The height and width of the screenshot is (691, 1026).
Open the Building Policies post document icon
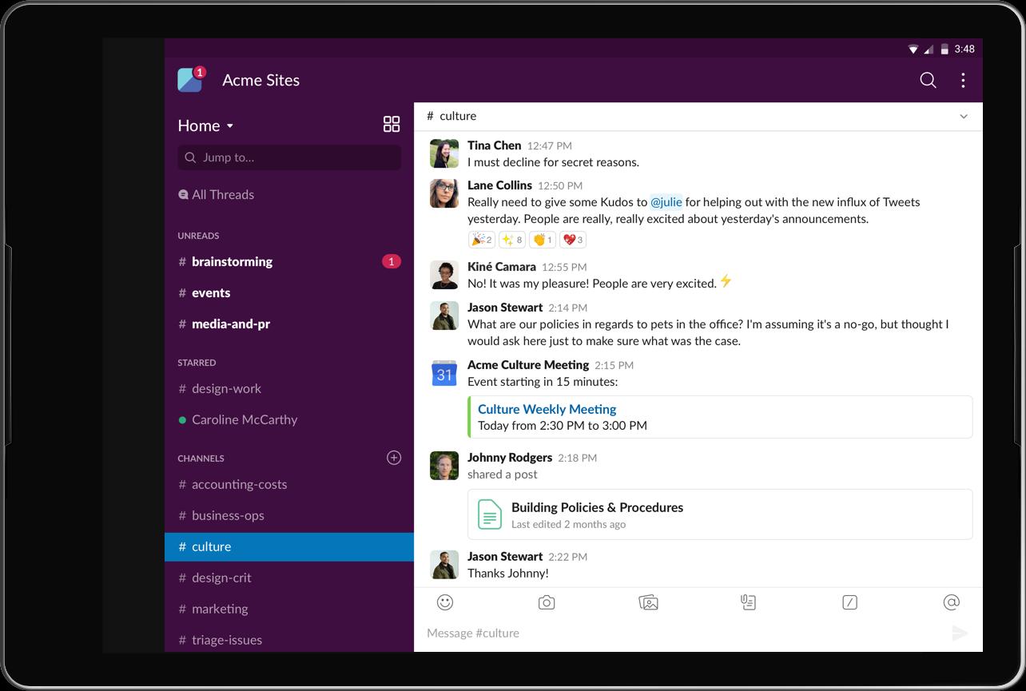pyautogui.click(x=490, y=514)
